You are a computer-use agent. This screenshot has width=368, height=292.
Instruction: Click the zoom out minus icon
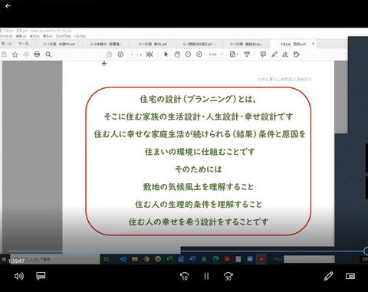click(188, 54)
